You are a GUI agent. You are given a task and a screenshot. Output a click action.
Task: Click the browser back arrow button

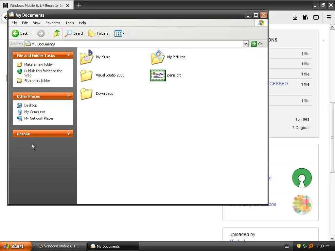(5, 17)
